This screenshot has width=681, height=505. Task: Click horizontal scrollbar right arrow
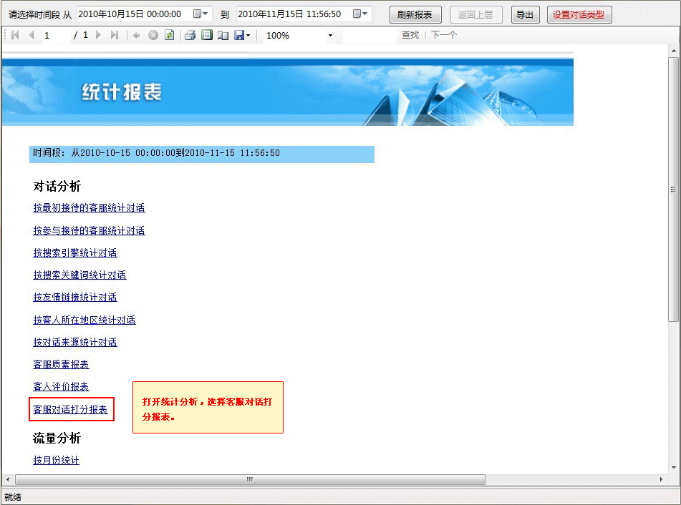click(x=661, y=479)
